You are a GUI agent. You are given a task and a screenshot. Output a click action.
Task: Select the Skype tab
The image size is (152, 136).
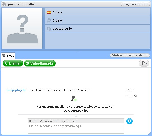tap(8, 56)
